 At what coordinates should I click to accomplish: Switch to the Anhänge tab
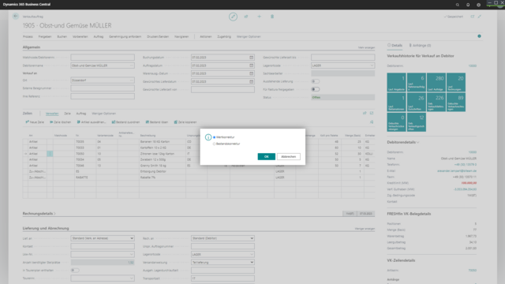[420, 46]
